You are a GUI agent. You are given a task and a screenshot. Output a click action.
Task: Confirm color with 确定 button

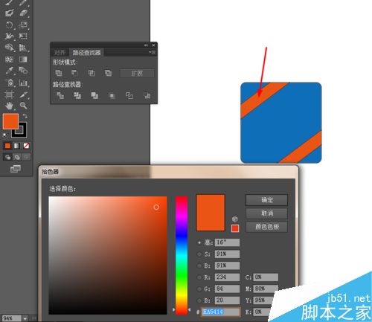click(266, 200)
